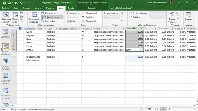Click Nuevas tareas status bar entry

(32, 109)
